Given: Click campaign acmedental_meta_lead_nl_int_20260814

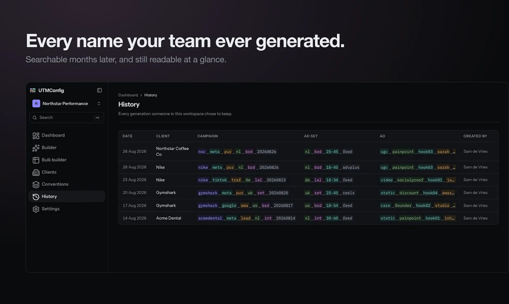Looking at the screenshot, I should 247,218.
